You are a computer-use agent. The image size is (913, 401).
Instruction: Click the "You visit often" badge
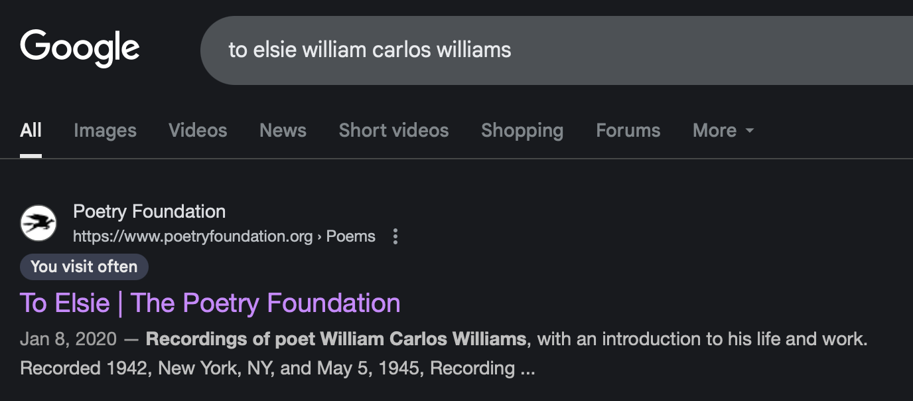[x=84, y=267]
